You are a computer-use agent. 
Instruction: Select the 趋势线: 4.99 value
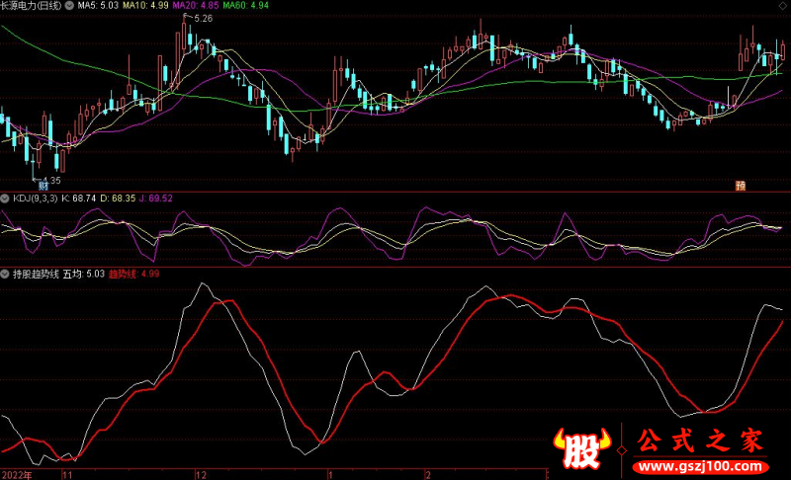tap(134, 274)
